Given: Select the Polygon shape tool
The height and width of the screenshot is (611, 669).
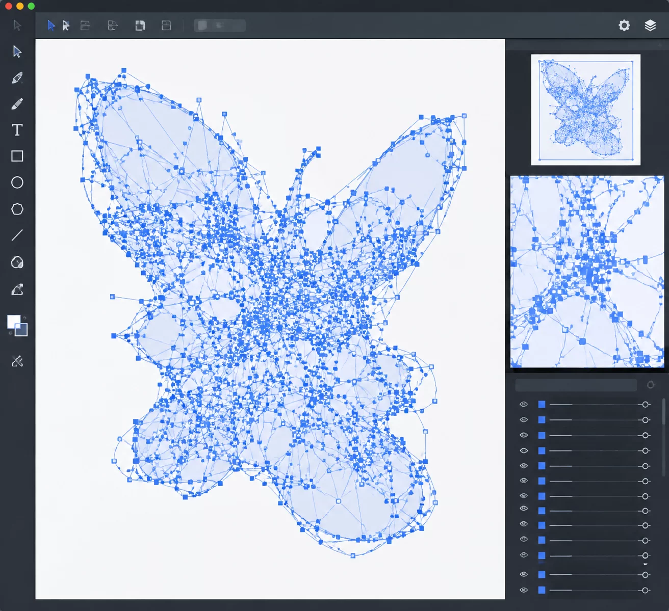Looking at the screenshot, I should (17, 209).
